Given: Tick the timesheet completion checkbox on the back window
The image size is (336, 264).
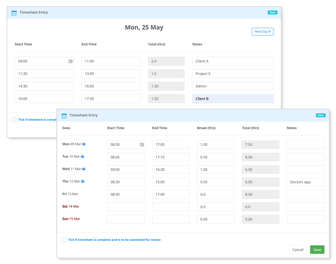Looking at the screenshot, I should click(14, 120).
